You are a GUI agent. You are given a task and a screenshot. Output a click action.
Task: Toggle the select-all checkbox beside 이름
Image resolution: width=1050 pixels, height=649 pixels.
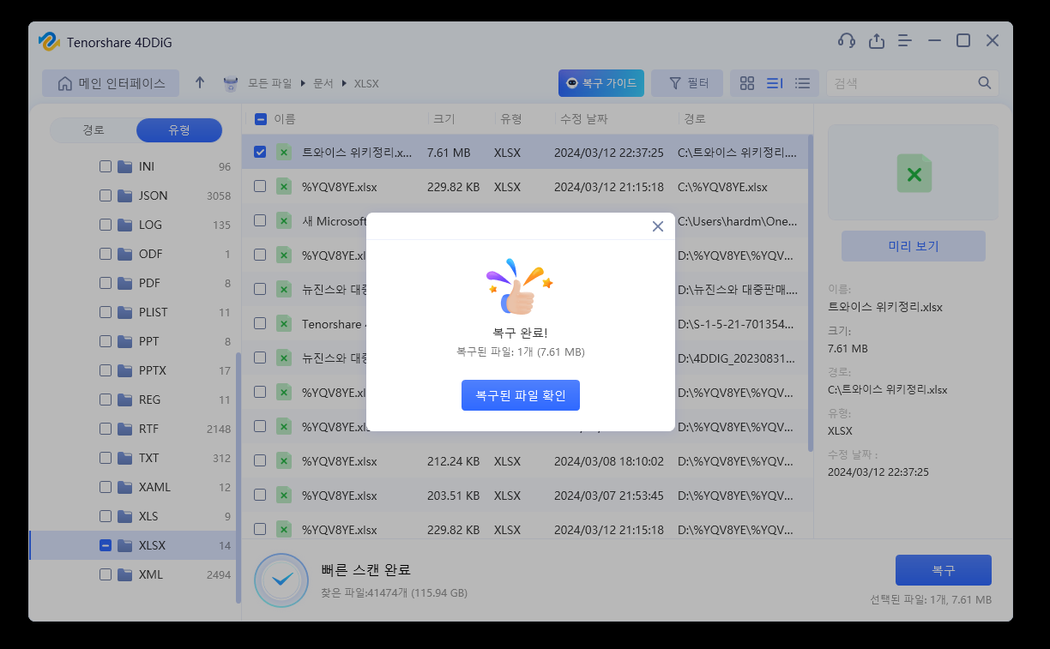click(261, 119)
